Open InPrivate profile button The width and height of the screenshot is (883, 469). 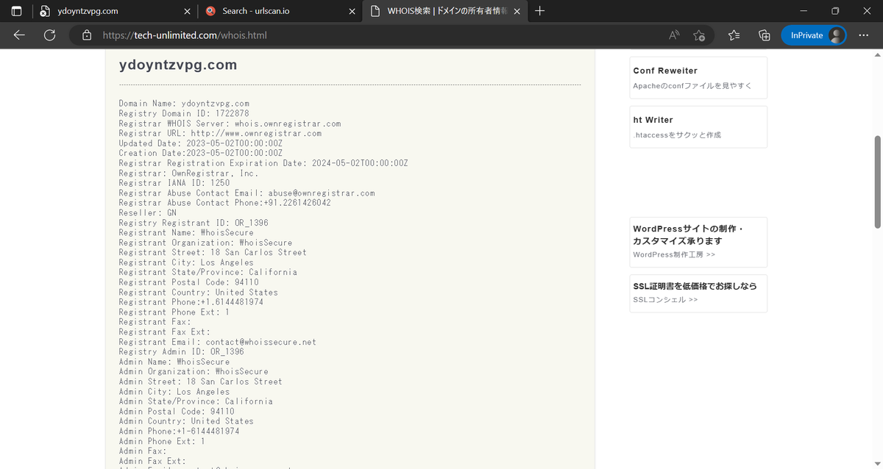(815, 35)
